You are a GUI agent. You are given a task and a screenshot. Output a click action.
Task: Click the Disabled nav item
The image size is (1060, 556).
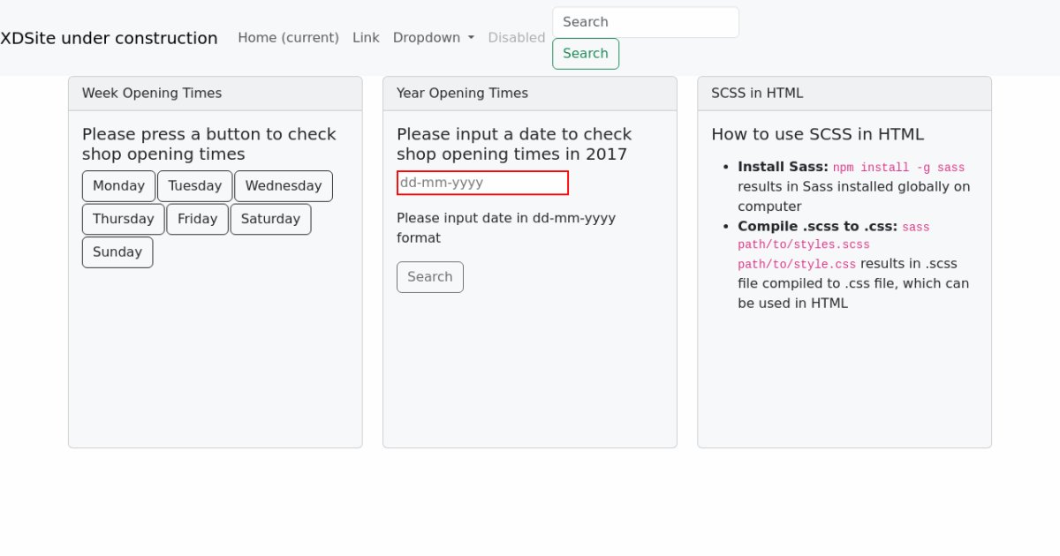pyautogui.click(x=516, y=38)
